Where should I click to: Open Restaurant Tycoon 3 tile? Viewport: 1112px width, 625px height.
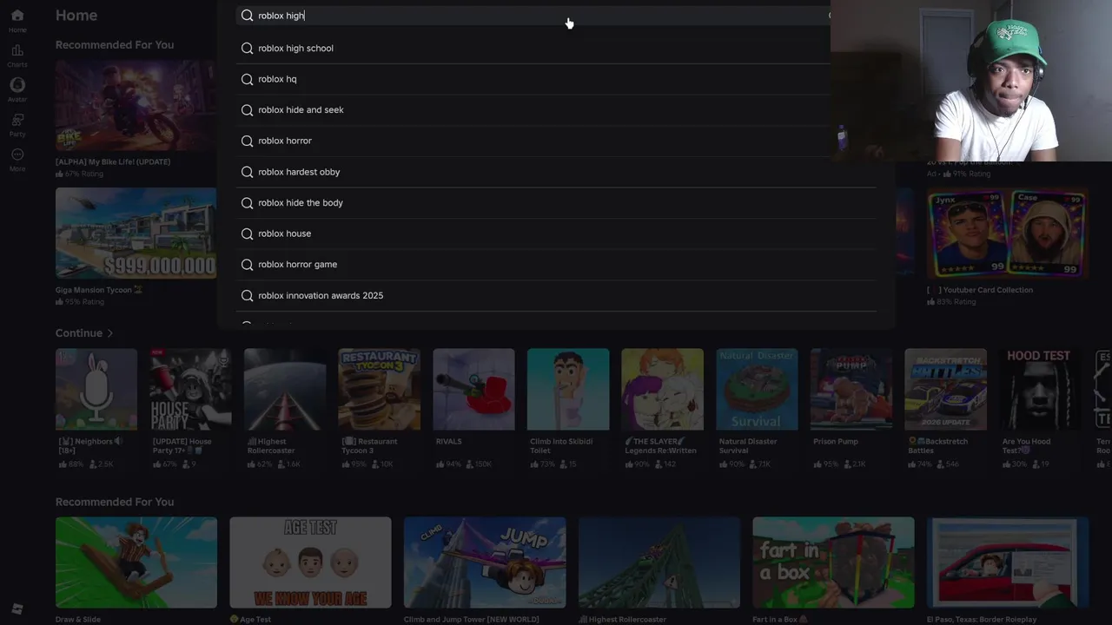(379, 389)
